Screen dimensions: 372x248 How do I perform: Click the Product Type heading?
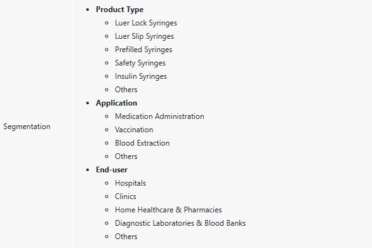click(119, 10)
